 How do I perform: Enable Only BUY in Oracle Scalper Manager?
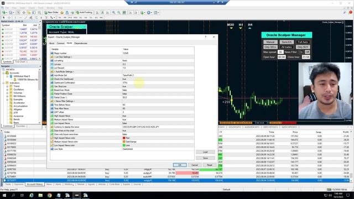pyautogui.click(x=303, y=47)
